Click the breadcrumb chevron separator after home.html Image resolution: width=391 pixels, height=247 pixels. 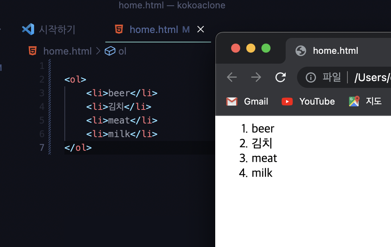(x=98, y=51)
